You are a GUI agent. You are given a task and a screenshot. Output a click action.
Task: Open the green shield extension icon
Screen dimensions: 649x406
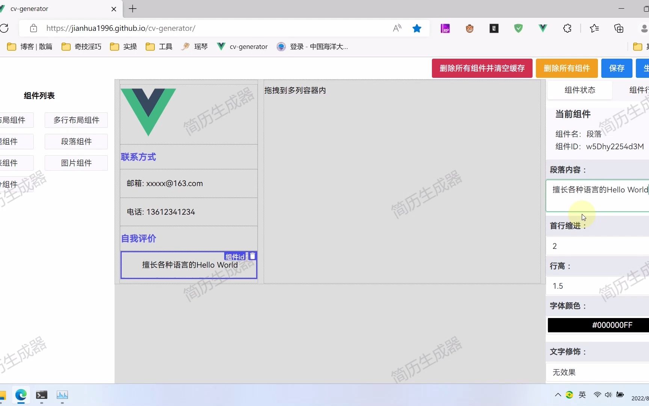click(x=518, y=28)
